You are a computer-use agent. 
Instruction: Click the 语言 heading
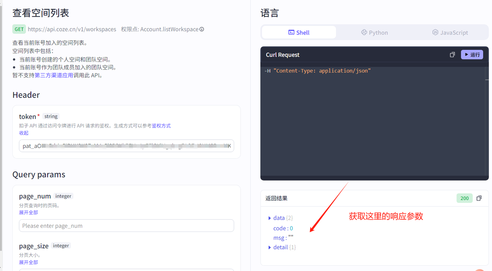[x=269, y=13]
